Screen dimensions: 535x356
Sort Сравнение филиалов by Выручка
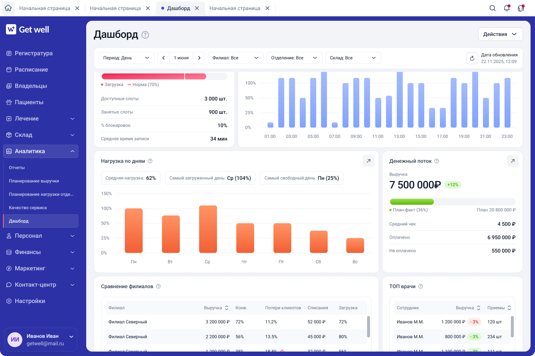(227, 308)
